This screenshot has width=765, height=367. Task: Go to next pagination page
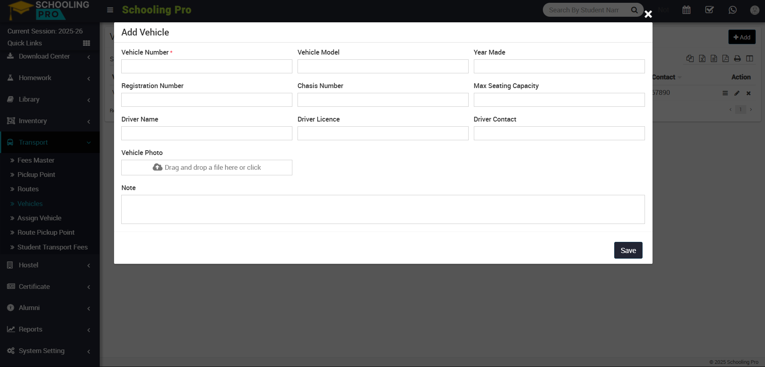pyautogui.click(x=751, y=110)
